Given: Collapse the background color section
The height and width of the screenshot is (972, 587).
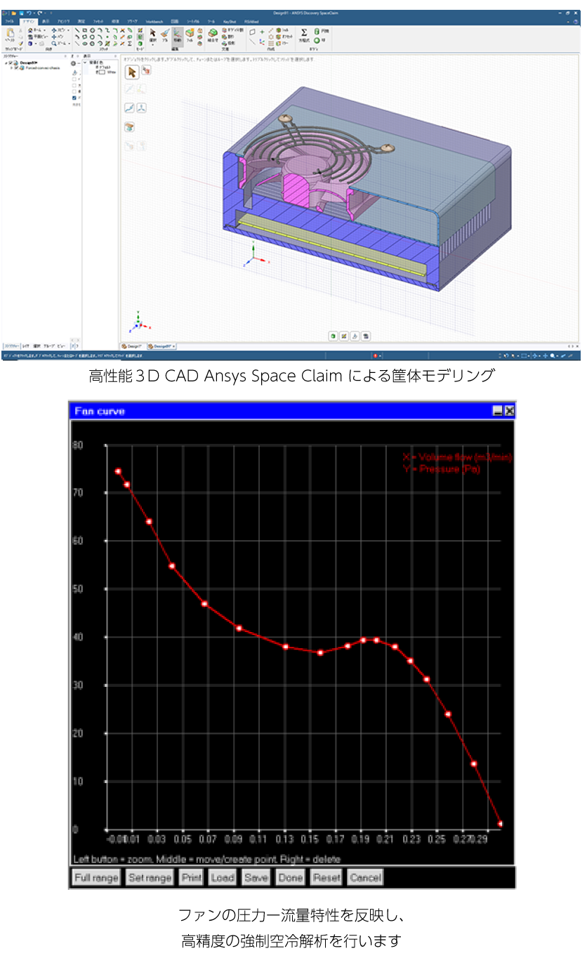Looking at the screenshot, I should tap(85, 63).
